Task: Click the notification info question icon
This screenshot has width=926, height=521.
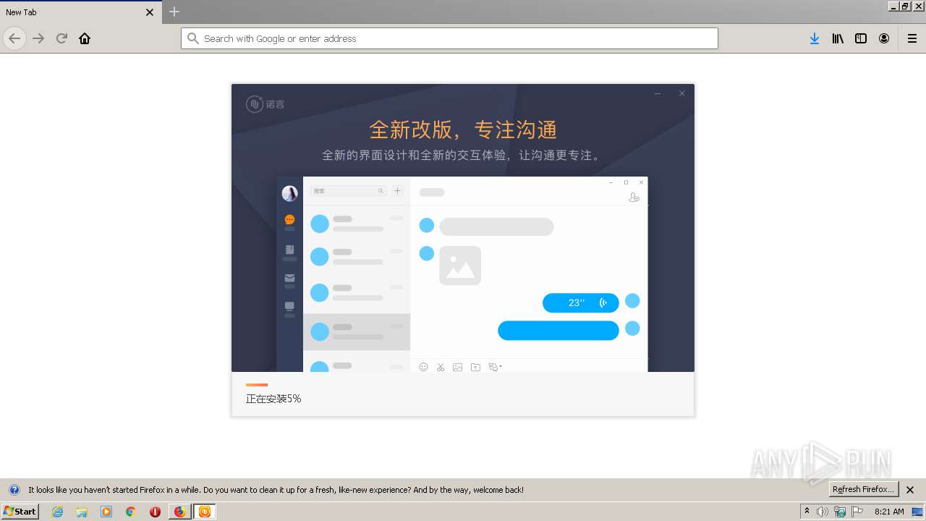Action: 14,490
